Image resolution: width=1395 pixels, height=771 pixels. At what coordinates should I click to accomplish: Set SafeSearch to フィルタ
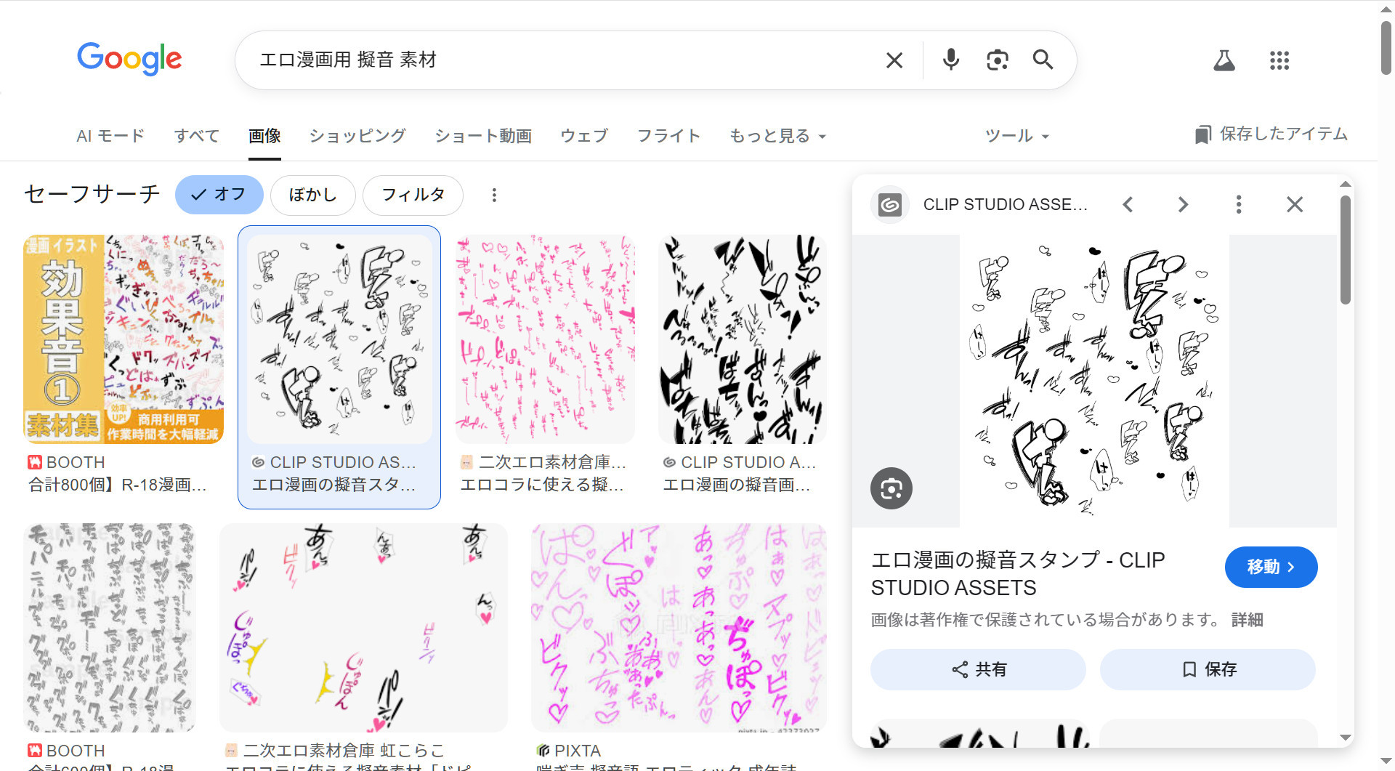[413, 195]
